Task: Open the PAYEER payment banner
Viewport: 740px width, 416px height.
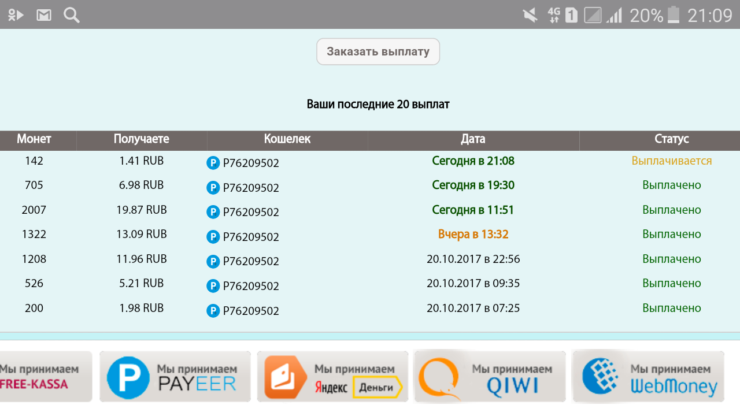Action: pyautogui.click(x=175, y=376)
